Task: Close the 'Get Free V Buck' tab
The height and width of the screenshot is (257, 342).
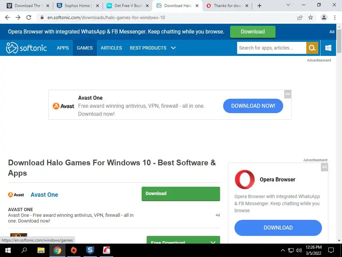Action: [147, 6]
